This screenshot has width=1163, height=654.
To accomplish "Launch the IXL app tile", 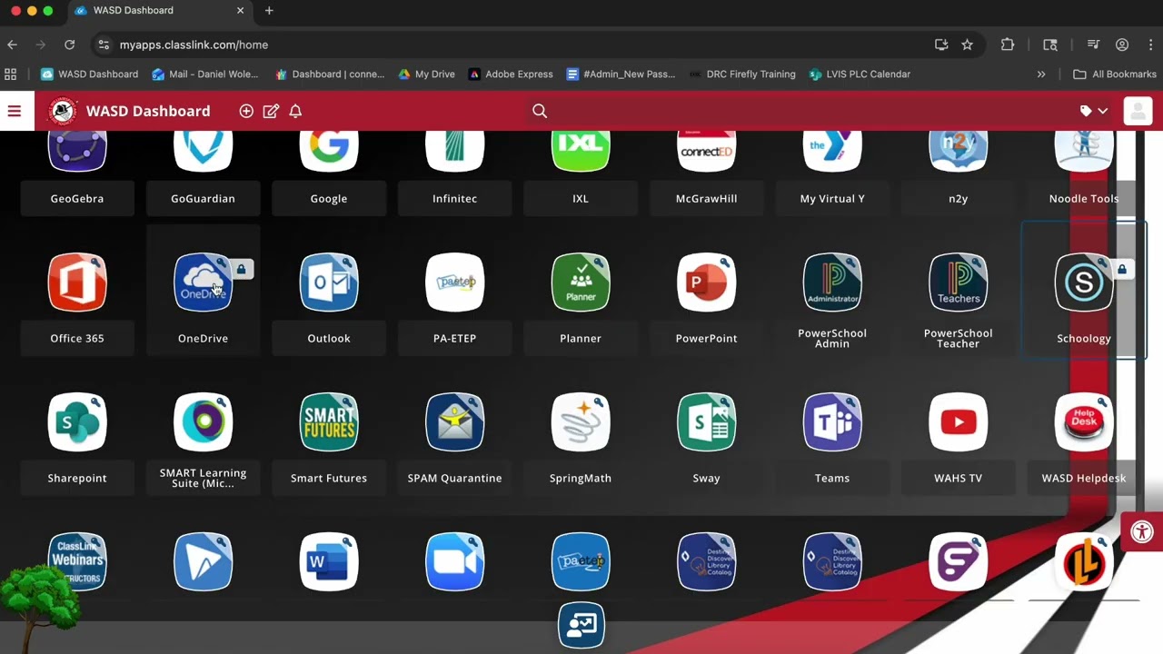I will (581, 152).
